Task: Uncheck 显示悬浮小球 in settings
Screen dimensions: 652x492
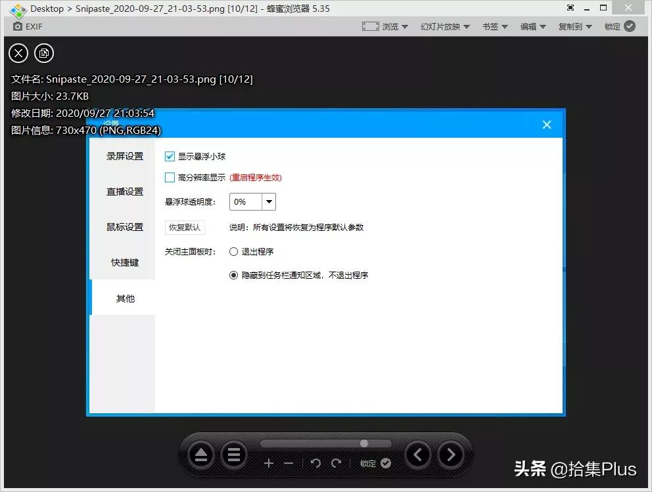Action: point(169,156)
